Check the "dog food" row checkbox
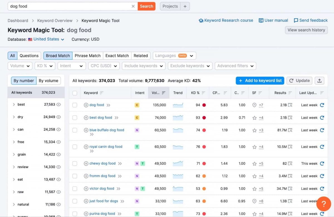 click(75, 105)
